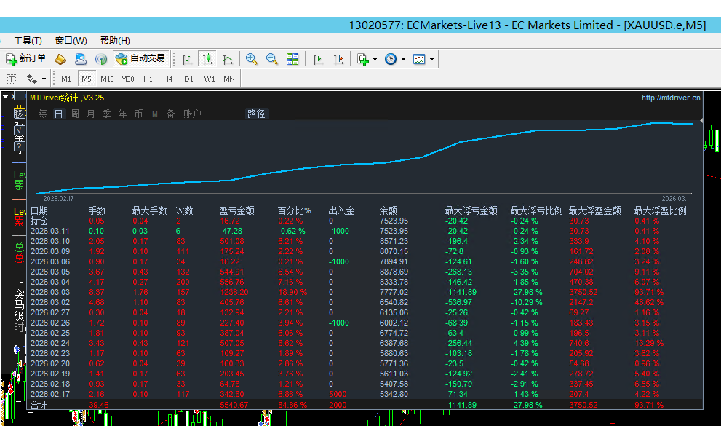721x426 pixels.
Task: Switch to the 币 symbol tab
Action: pyautogui.click(x=138, y=114)
